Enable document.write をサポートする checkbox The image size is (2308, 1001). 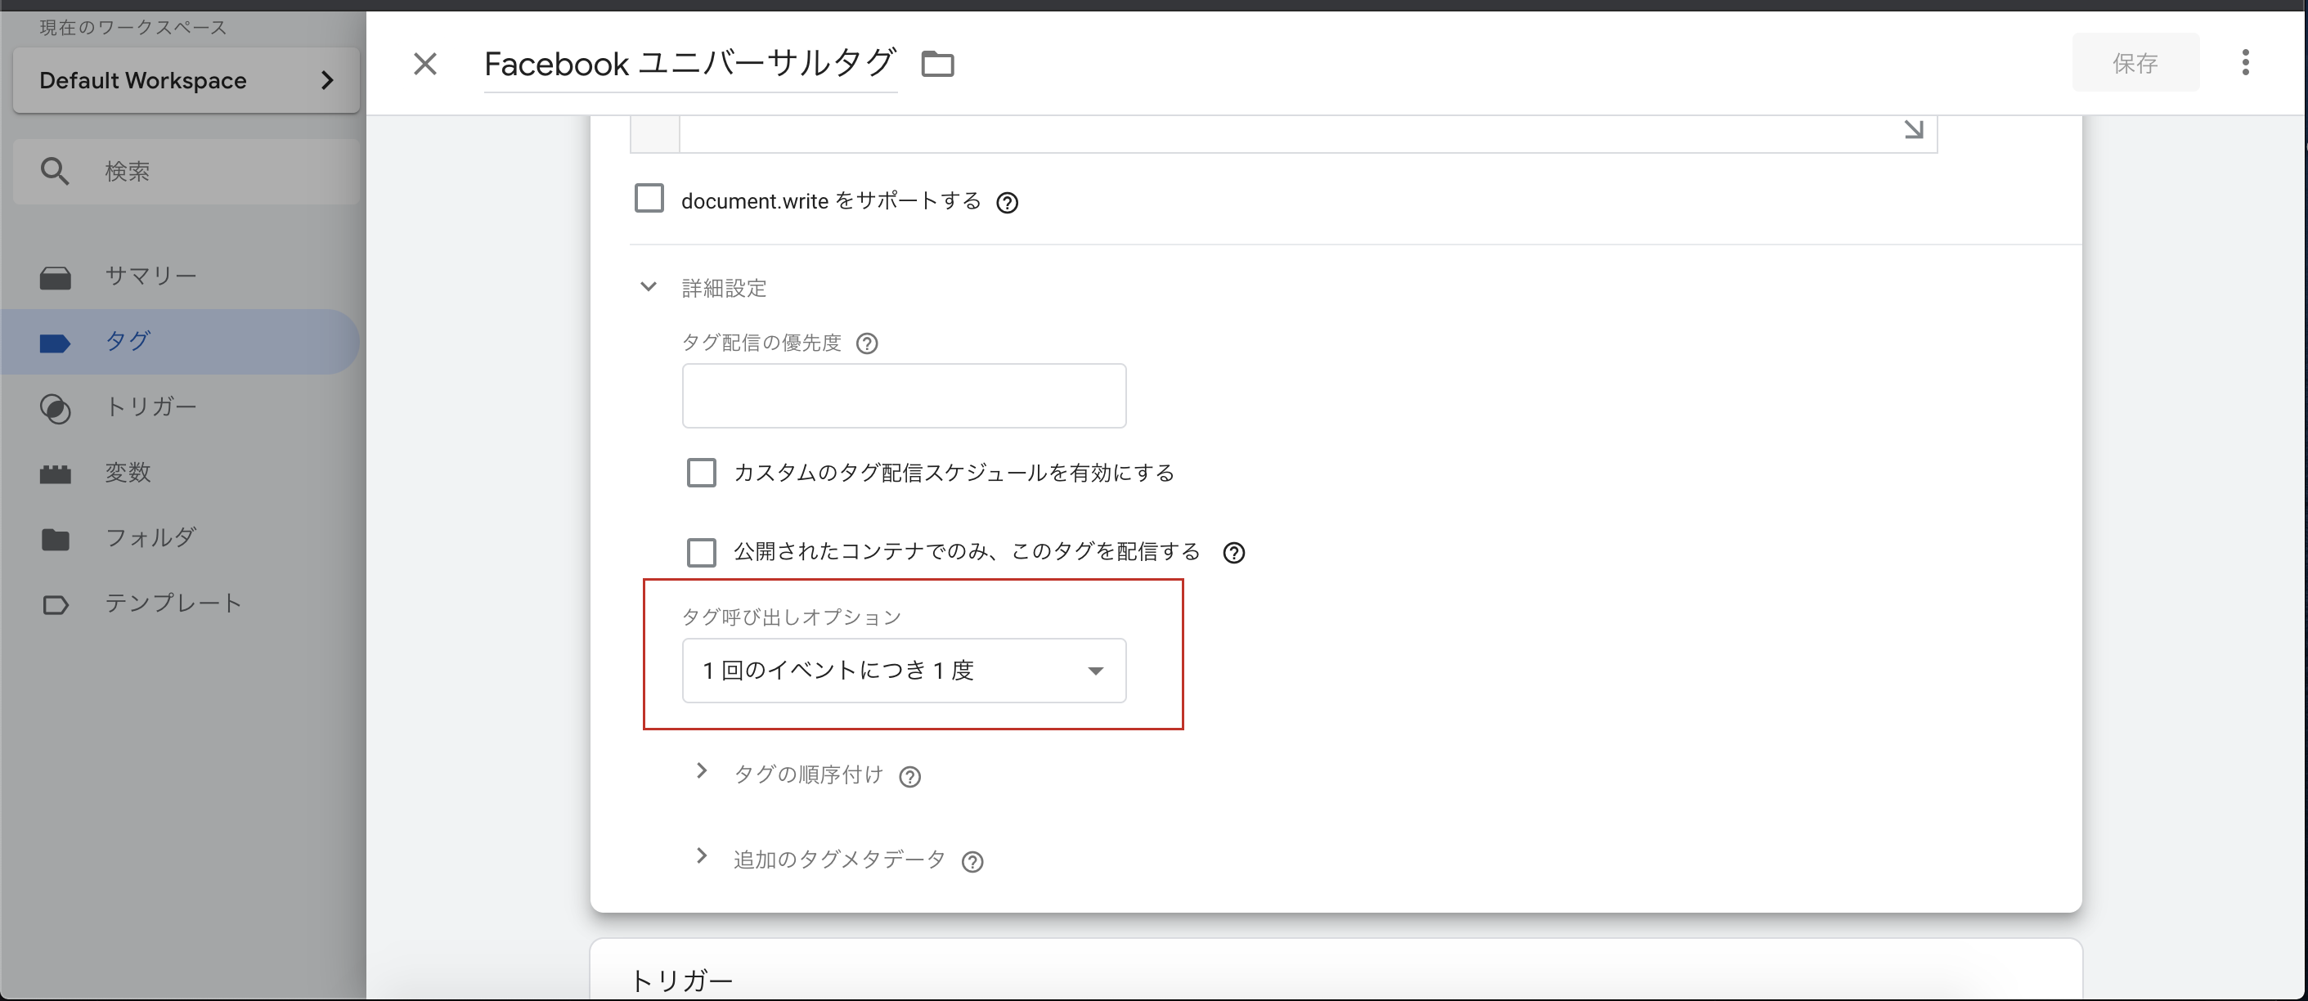click(x=649, y=199)
